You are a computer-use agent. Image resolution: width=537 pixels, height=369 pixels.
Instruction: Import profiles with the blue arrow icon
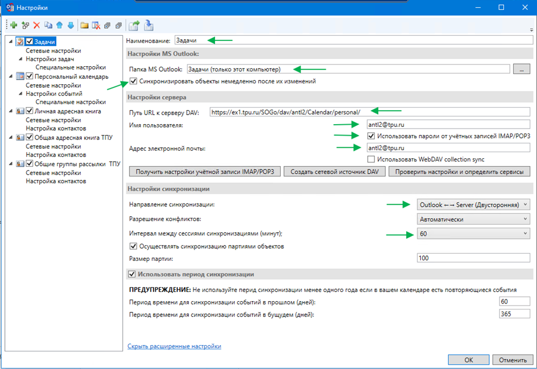click(149, 25)
